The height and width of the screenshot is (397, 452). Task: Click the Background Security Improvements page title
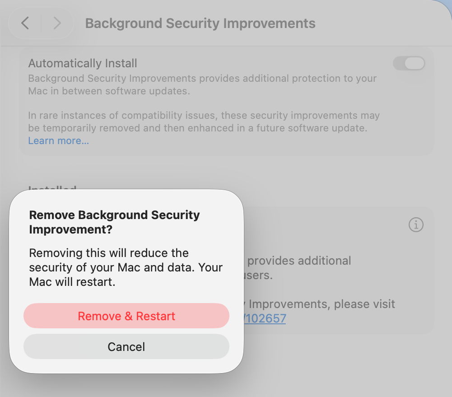[x=200, y=23]
